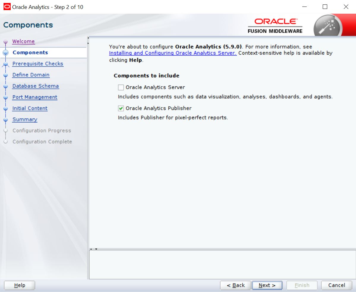Click the Define Domain step bullet icon
This screenshot has width=356, height=292.
6,75
